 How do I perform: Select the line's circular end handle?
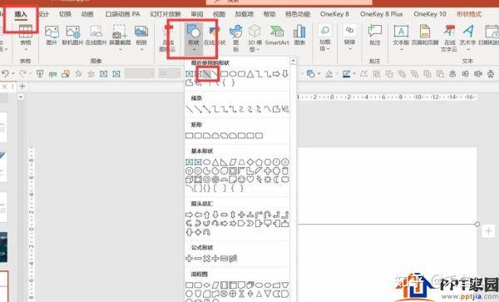coord(477,225)
